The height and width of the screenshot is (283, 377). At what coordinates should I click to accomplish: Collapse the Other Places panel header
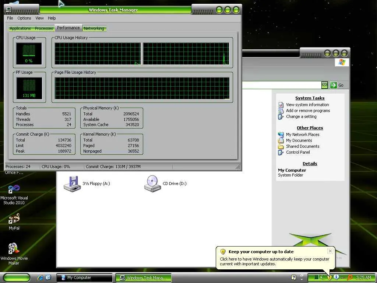click(x=310, y=128)
